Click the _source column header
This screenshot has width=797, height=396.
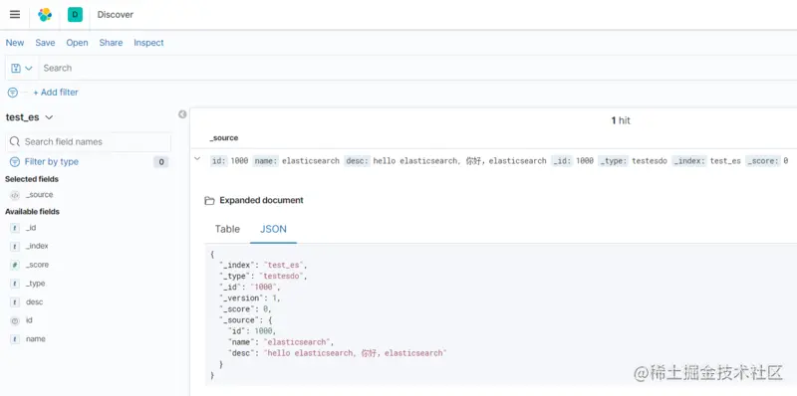[224, 138]
